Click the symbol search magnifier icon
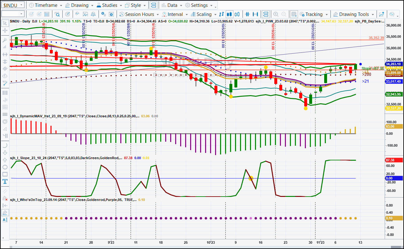Image resolution: width=404 pixels, height=249 pixels. [57, 14]
